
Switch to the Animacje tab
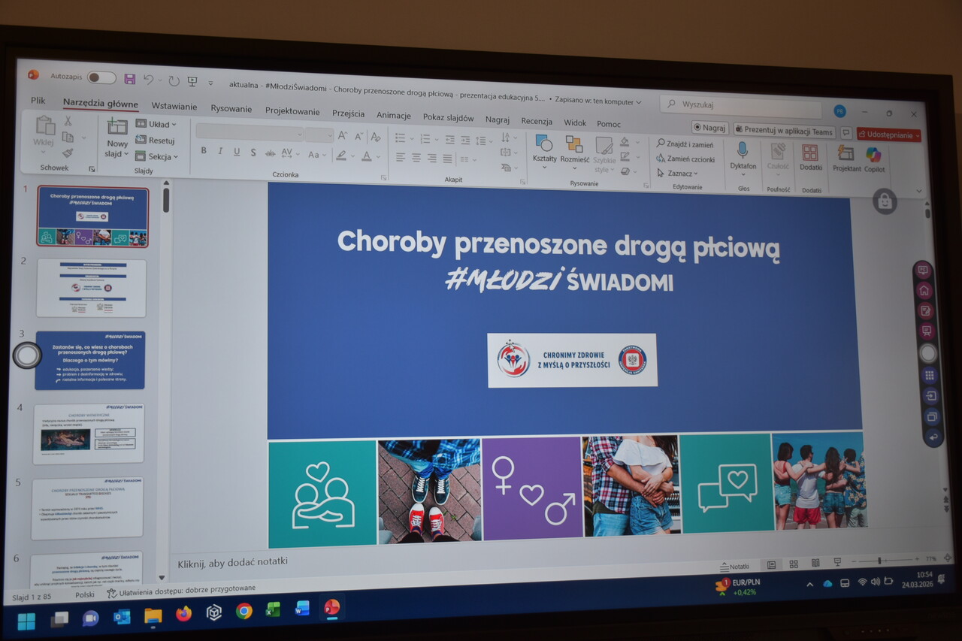pos(393,116)
